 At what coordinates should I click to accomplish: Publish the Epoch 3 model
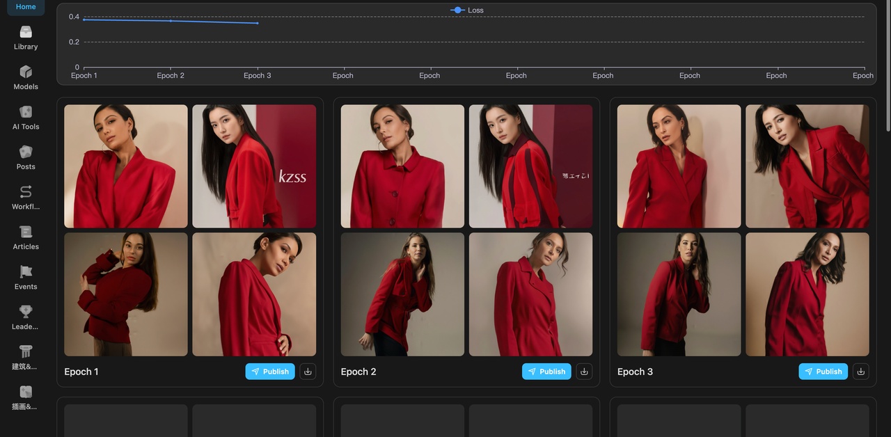[823, 372]
